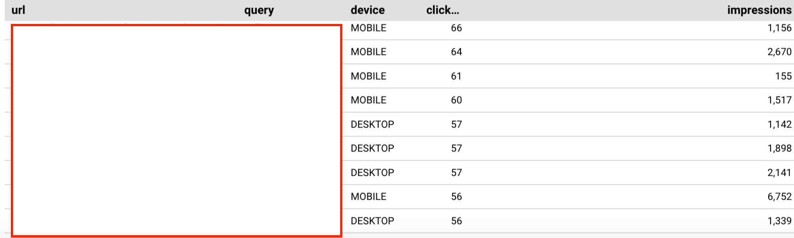Viewport: 794px width, 238px height.
Task: Click the device column header
Action: coord(367,10)
